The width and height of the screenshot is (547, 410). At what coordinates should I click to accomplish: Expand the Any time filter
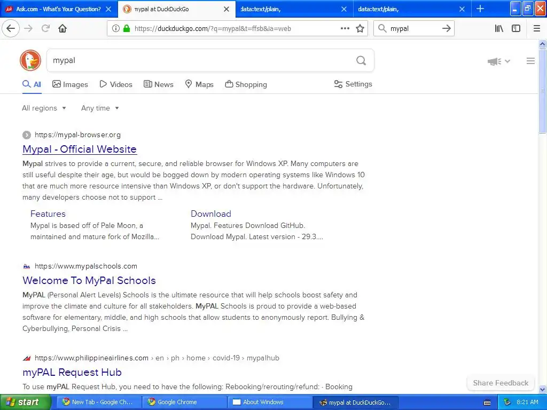pyautogui.click(x=100, y=108)
